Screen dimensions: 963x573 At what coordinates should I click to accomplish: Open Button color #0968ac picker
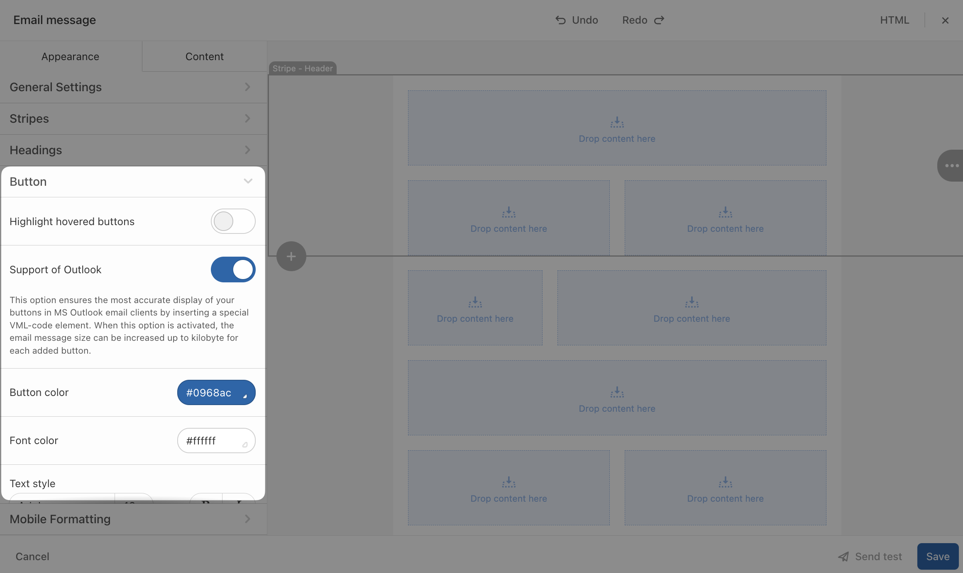[216, 393]
